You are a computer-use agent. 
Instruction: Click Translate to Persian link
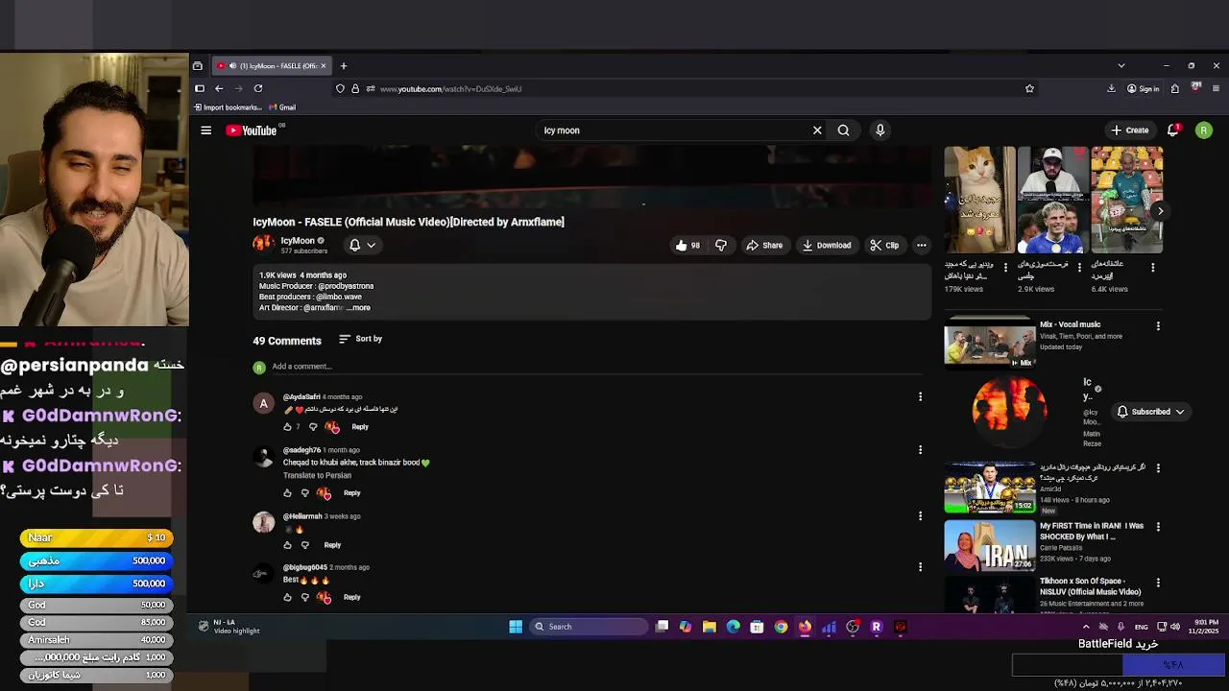[317, 475]
